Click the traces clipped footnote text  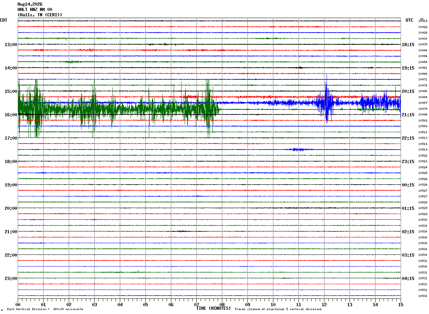click(x=278, y=309)
